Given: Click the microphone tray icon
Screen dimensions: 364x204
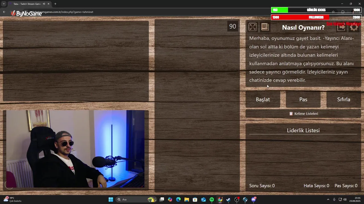Looking at the screenshot, I should pyautogui.click(x=334, y=199).
